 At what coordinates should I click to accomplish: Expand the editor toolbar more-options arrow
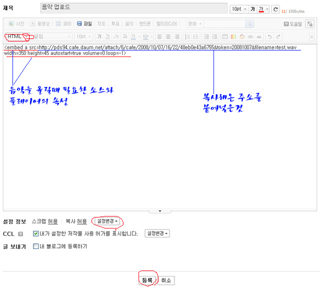pos(311,37)
